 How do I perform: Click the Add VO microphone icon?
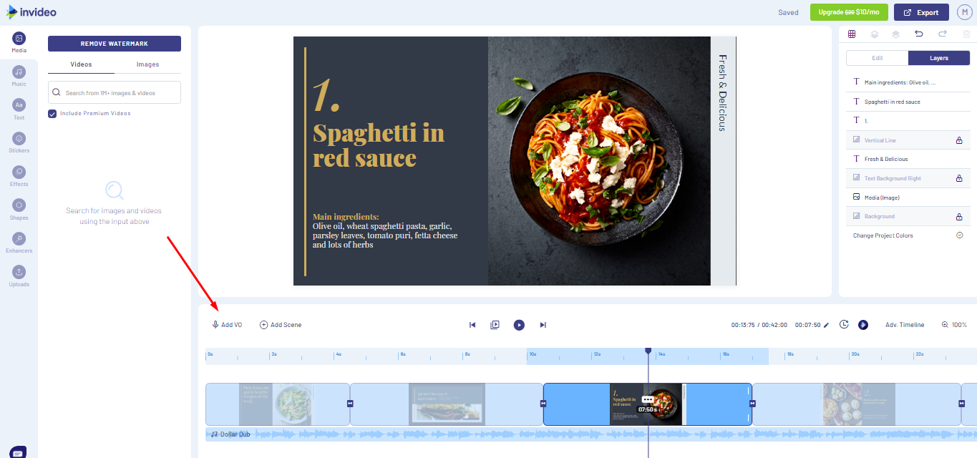215,324
